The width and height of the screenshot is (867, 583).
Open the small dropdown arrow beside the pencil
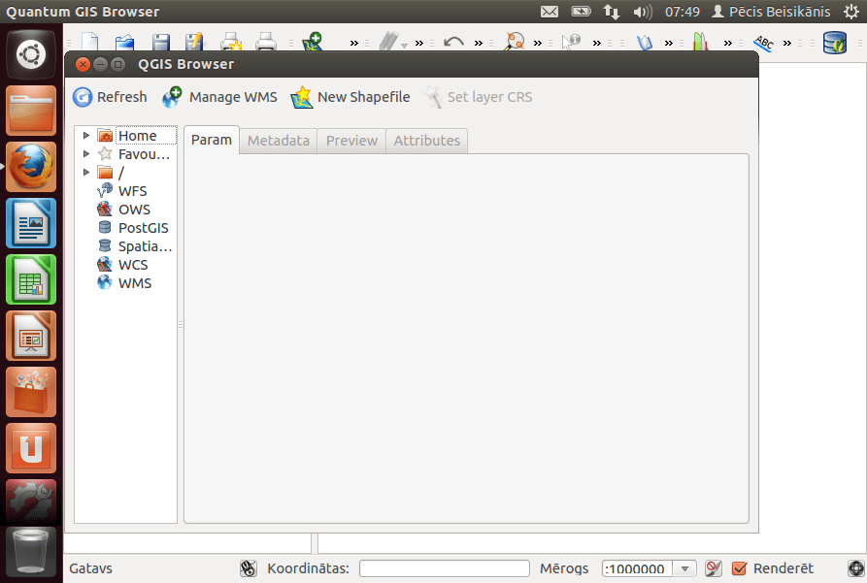coord(404,46)
